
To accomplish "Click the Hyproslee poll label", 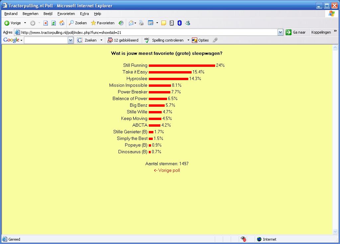I will coord(137,78).
